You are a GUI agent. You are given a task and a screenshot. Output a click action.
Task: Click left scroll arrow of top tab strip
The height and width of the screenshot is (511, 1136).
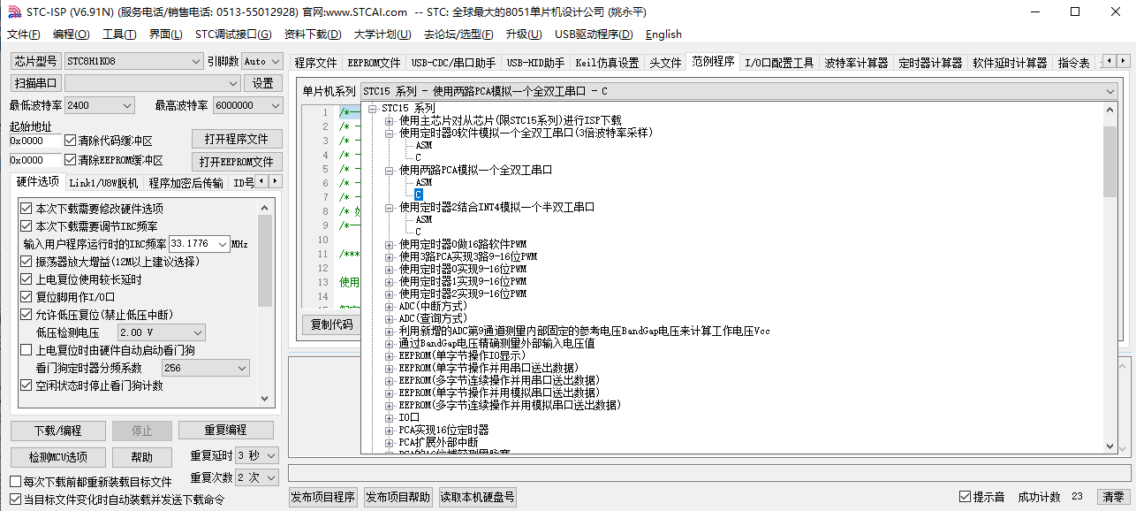1109,62
